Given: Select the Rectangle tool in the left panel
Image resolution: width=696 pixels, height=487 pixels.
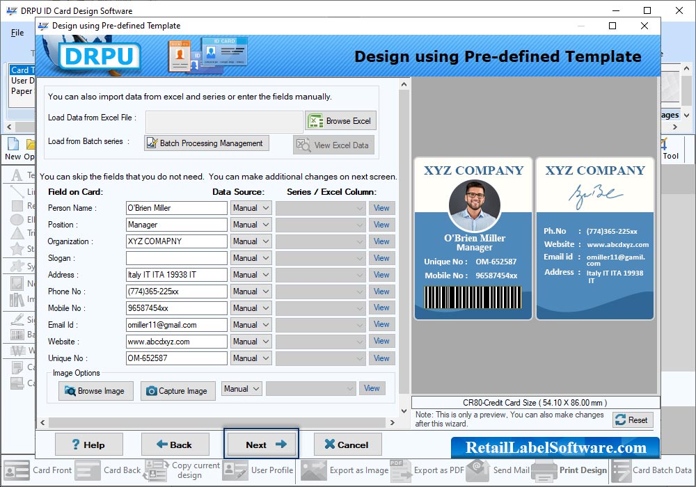Looking at the screenshot, I should (x=17, y=205).
